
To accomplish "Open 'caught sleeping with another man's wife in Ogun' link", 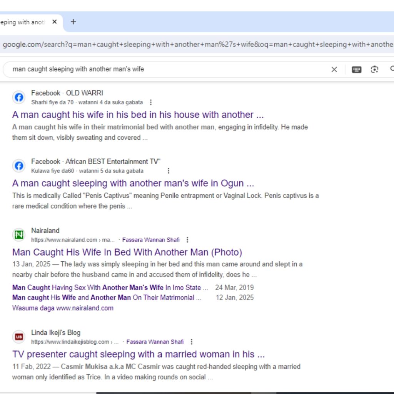I will [133, 184].
